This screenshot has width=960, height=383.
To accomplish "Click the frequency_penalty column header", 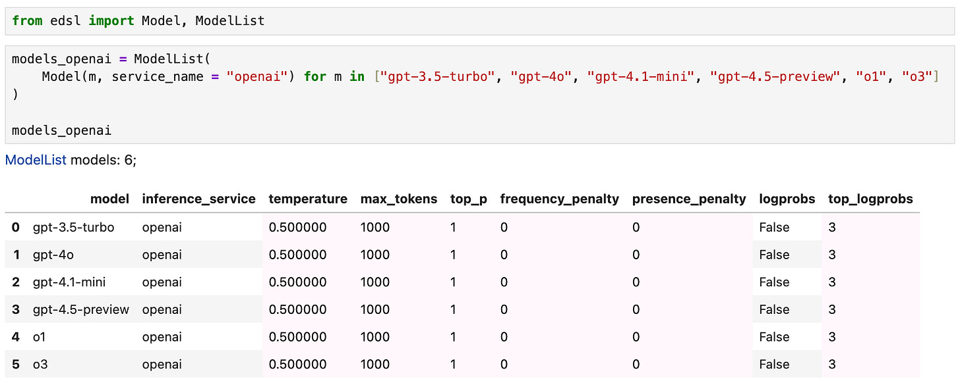I will click(x=560, y=199).
